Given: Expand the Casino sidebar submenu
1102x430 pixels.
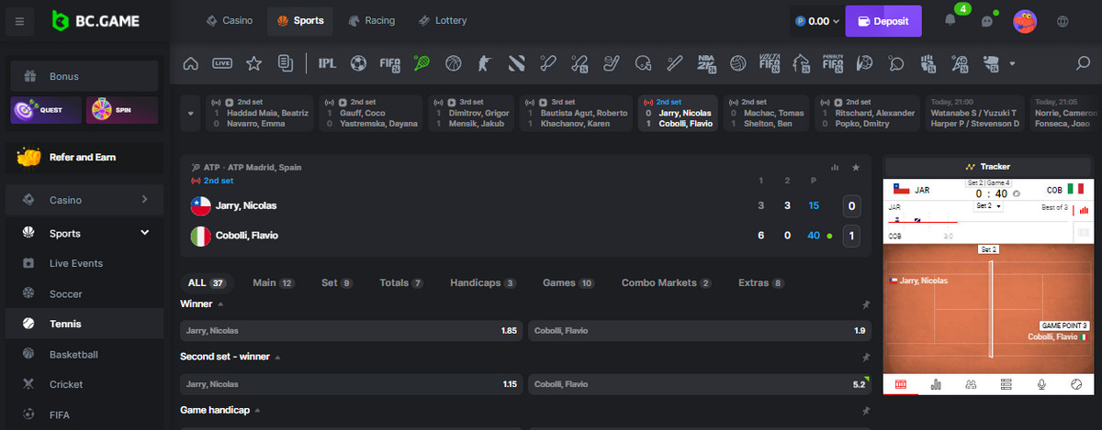Looking at the screenshot, I should click(144, 200).
